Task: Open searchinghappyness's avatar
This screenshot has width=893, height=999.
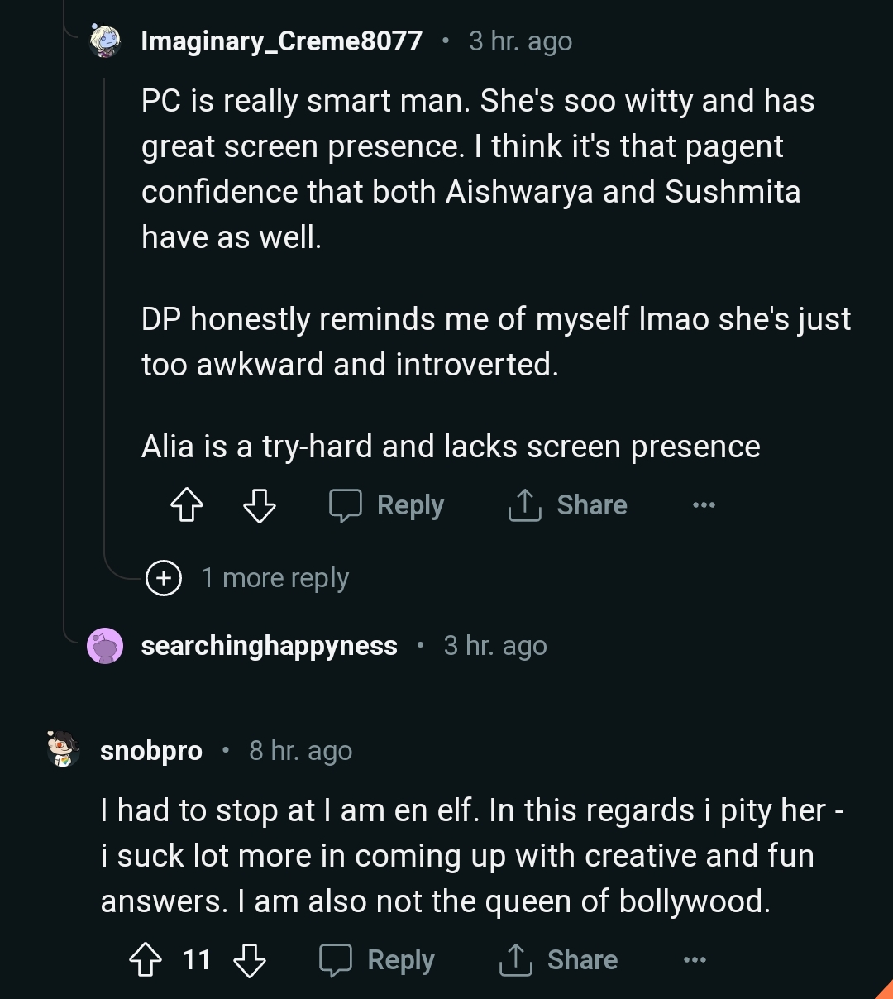Action: pos(105,646)
